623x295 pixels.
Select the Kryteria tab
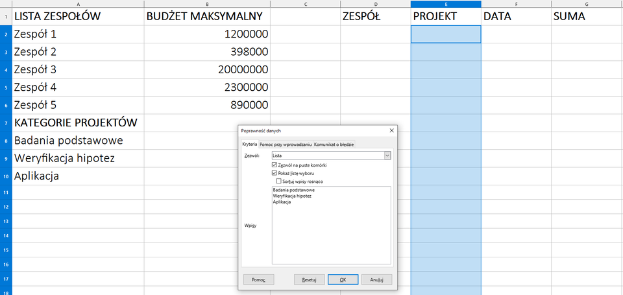pos(250,144)
